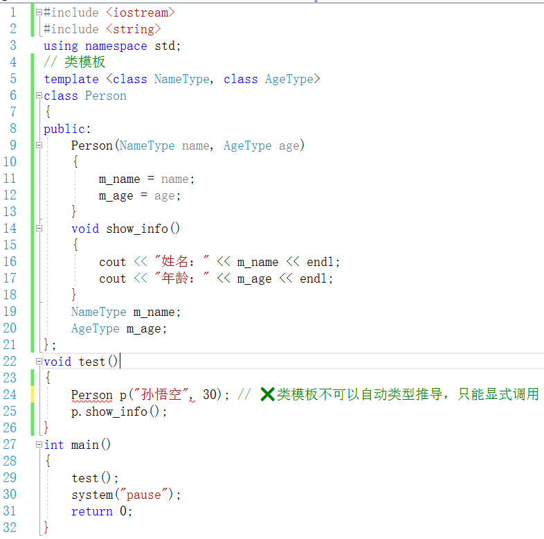544x539 pixels.
Task: Collapse the Person constructor fold at line 9
Action: (39, 145)
